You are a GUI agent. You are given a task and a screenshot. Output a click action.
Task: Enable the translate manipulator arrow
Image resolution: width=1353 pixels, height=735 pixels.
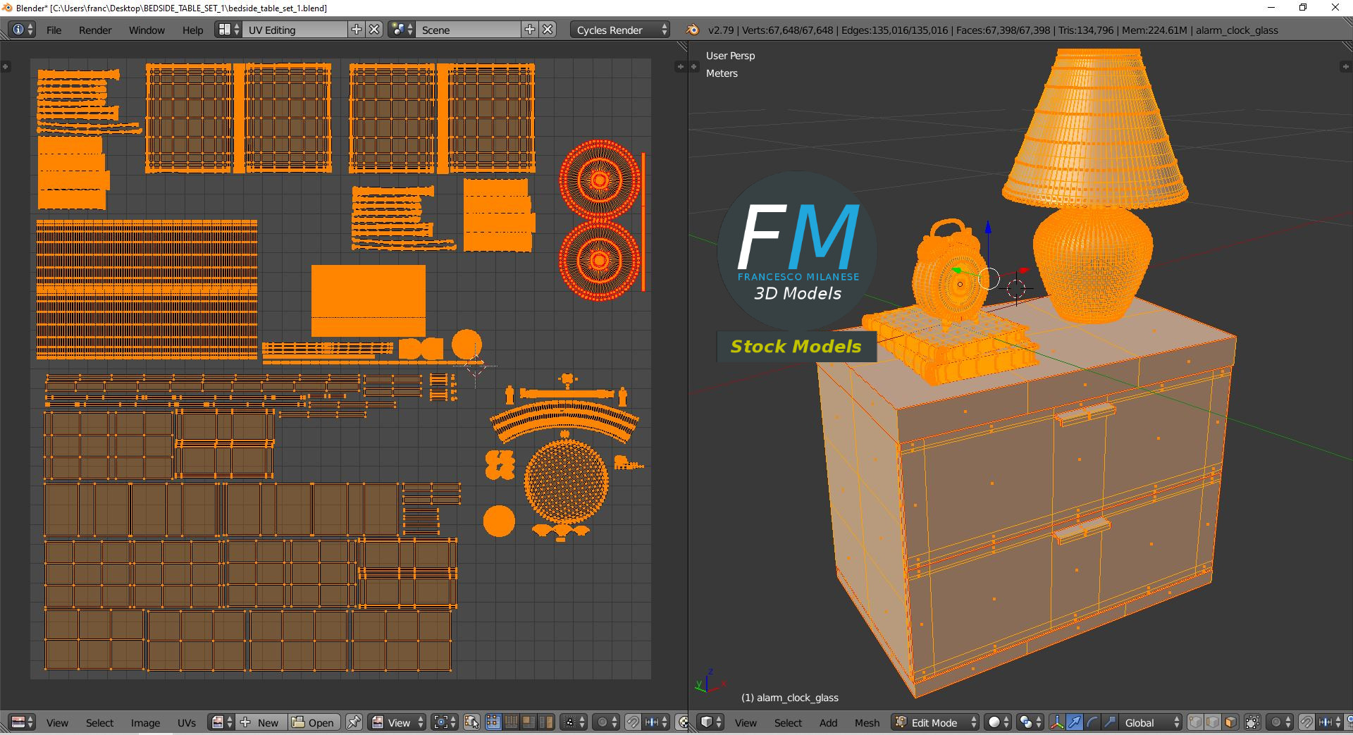click(1075, 722)
